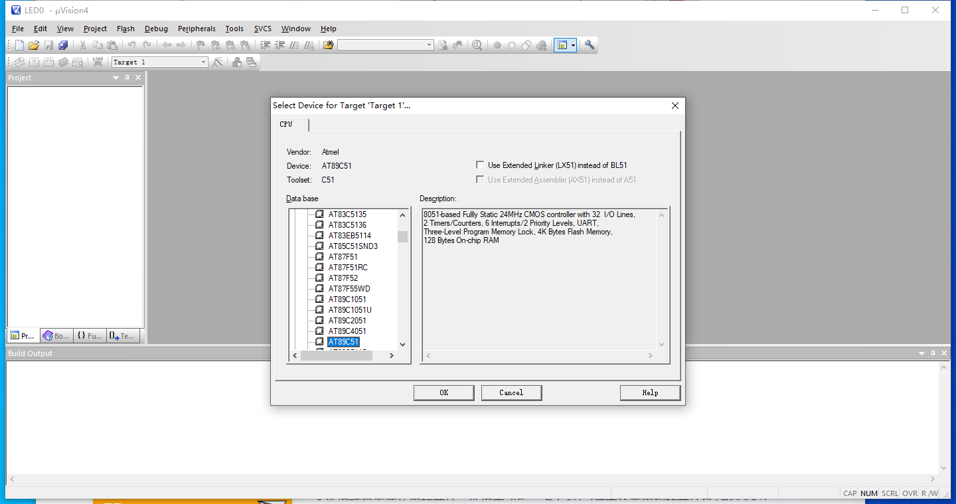Click device list vertical scrollbar thumb
Screen dimensions: 956x504
pos(402,236)
